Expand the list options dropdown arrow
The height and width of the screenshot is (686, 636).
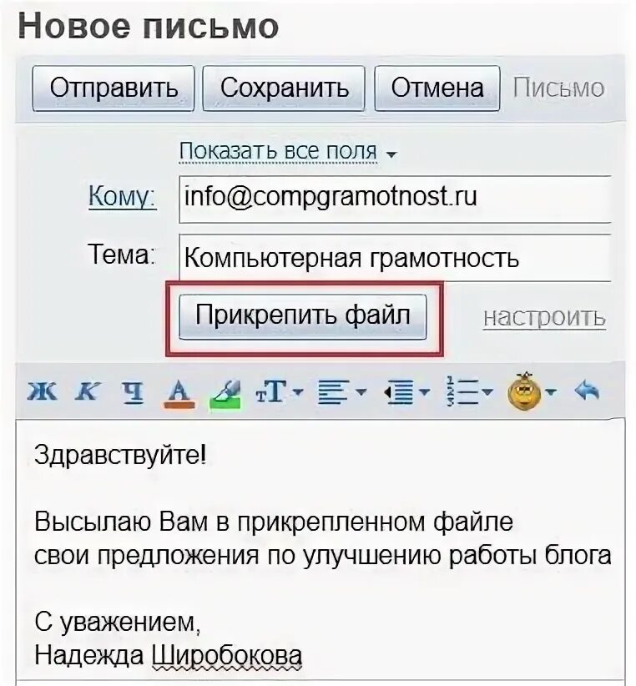487,391
